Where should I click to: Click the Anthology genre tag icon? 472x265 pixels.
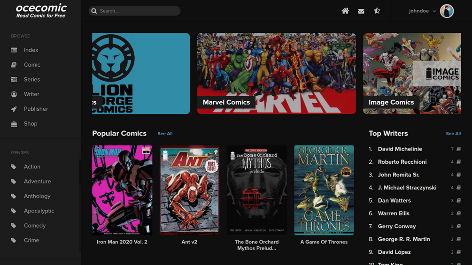point(14,196)
